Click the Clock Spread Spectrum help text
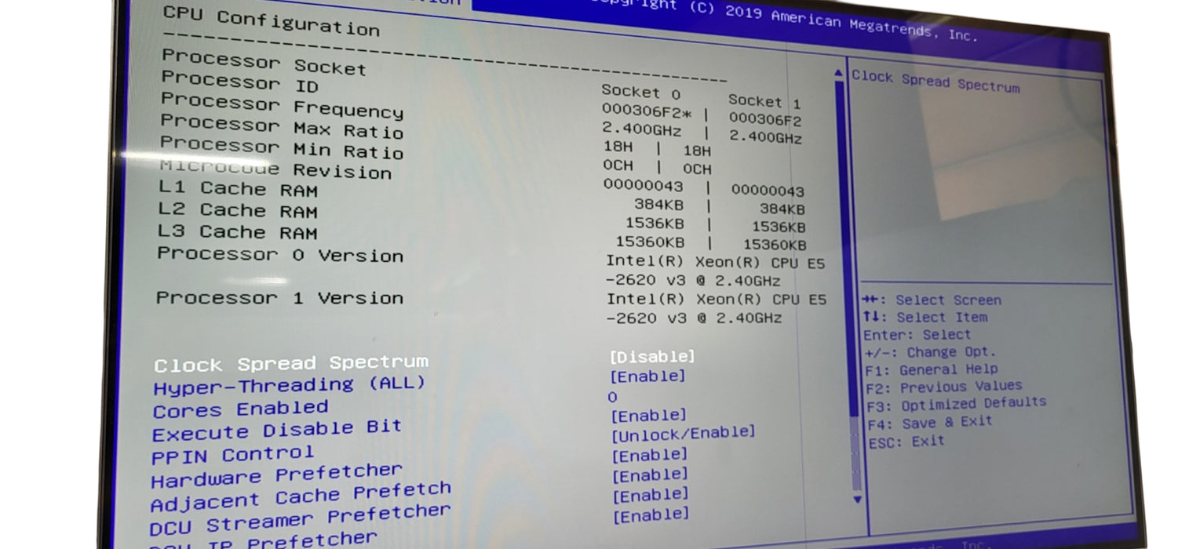Viewport: 1189px width, 549px height. (x=936, y=82)
